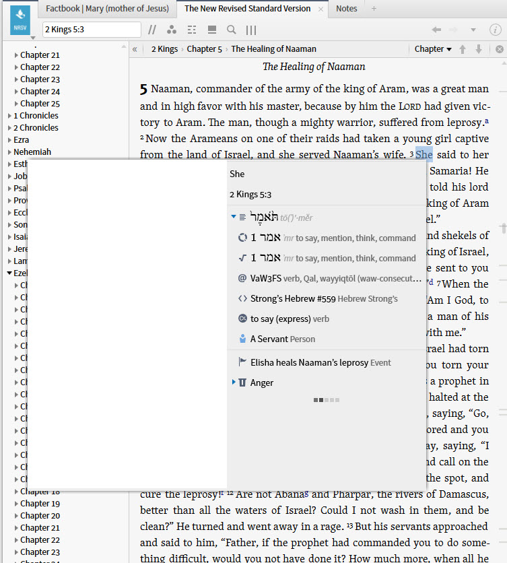Screen dimensions: 507x563
Task: Expand Ezra in contents tree
Action: point(9,140)
